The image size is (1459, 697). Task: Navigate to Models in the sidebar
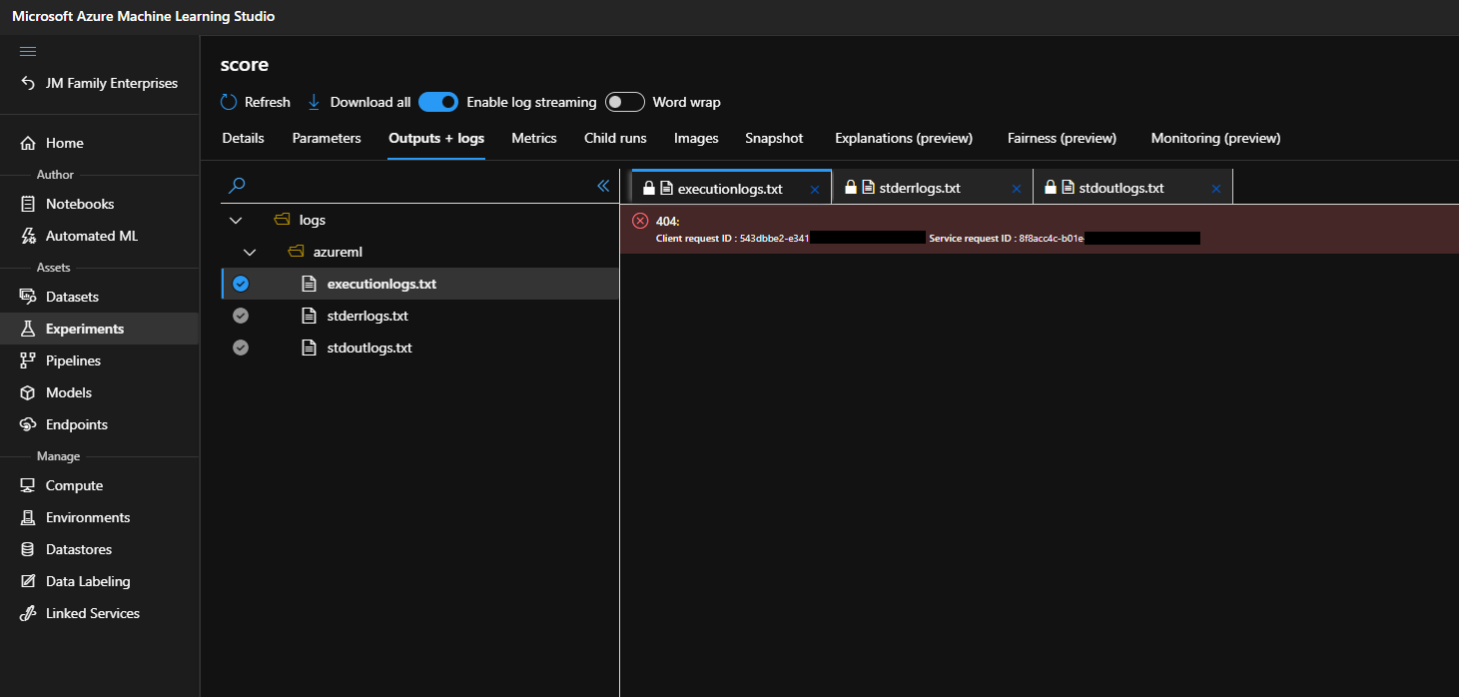(69, 391)
